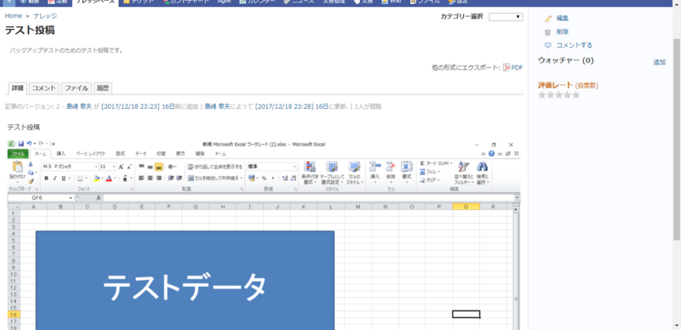Switch to the コメント tab
This screenshot has width=681, height=330.
coord(44,88)
